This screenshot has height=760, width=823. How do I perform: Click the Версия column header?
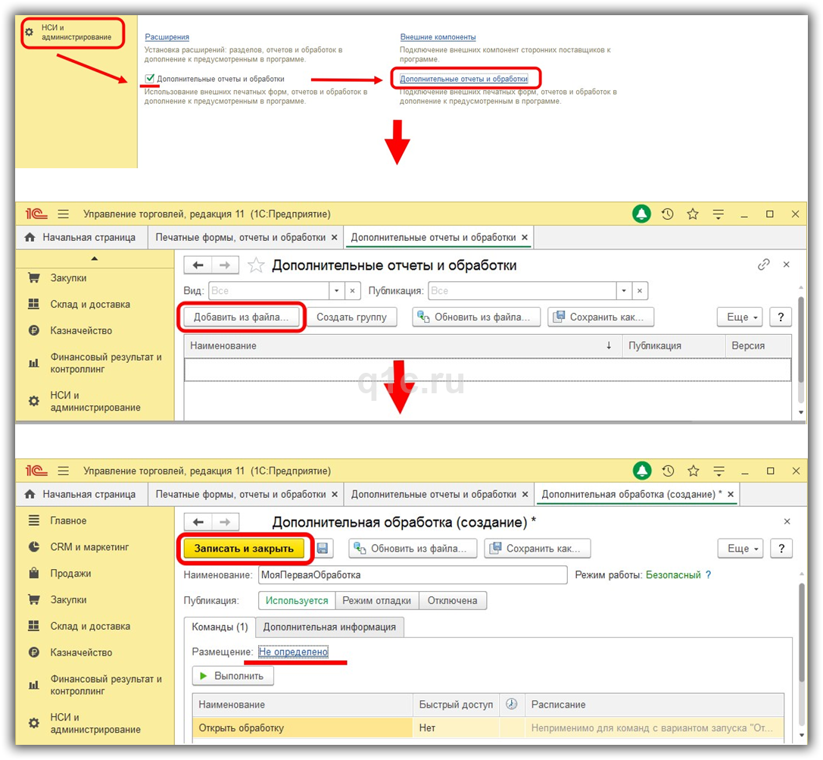coord(758,346)
